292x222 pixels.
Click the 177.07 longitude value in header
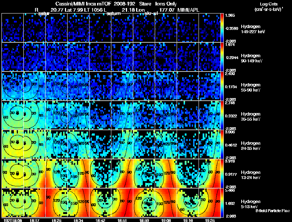167,10
